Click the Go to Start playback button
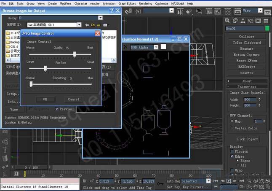272x191 pixels. coord(216,181)
